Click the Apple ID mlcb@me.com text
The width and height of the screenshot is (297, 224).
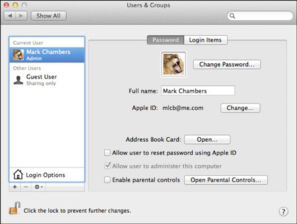coord(183,108)
